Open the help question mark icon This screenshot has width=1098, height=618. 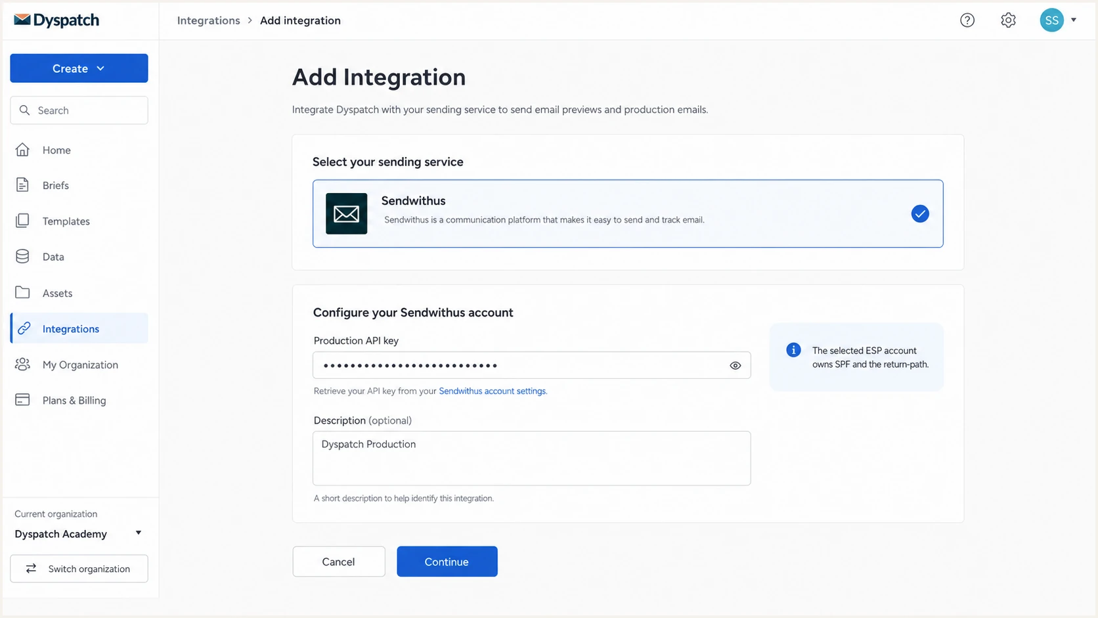(x=967, y=20)
